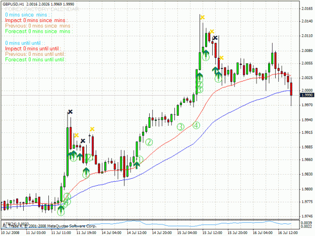Select the 1.9860 price axis label
The width and height of the screenshot is (315, 236).
[307, 160]
